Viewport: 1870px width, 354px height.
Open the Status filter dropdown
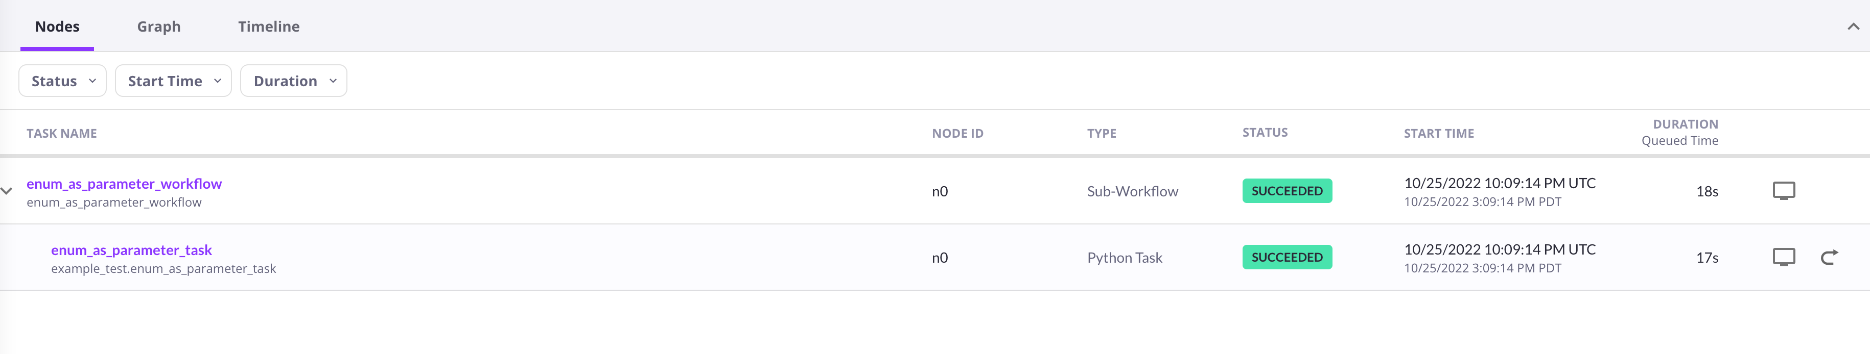tap(62, 81)
